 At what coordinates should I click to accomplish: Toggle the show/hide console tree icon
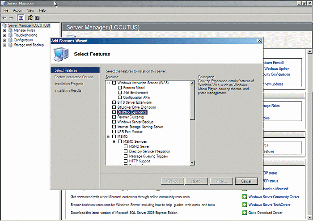[21, 18]
